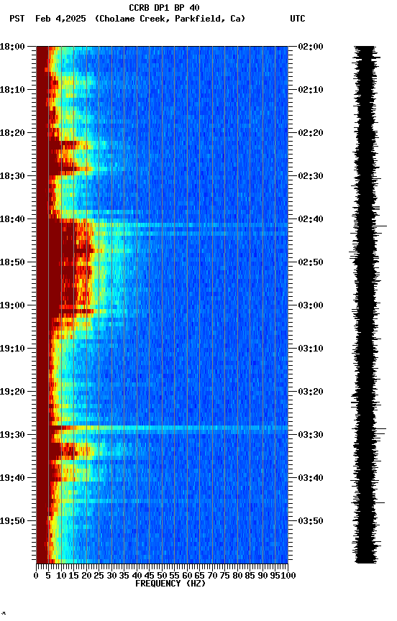The width and height of the screenshot is (397, 621).
Task: Click the 19:20 PST time label
Action: click(12, 392)
